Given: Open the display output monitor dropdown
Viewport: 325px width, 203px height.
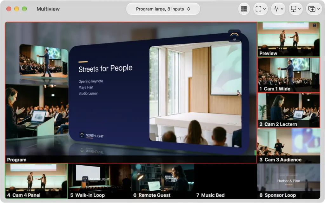Looking at the screenshot, I should [x=295, y=9].
